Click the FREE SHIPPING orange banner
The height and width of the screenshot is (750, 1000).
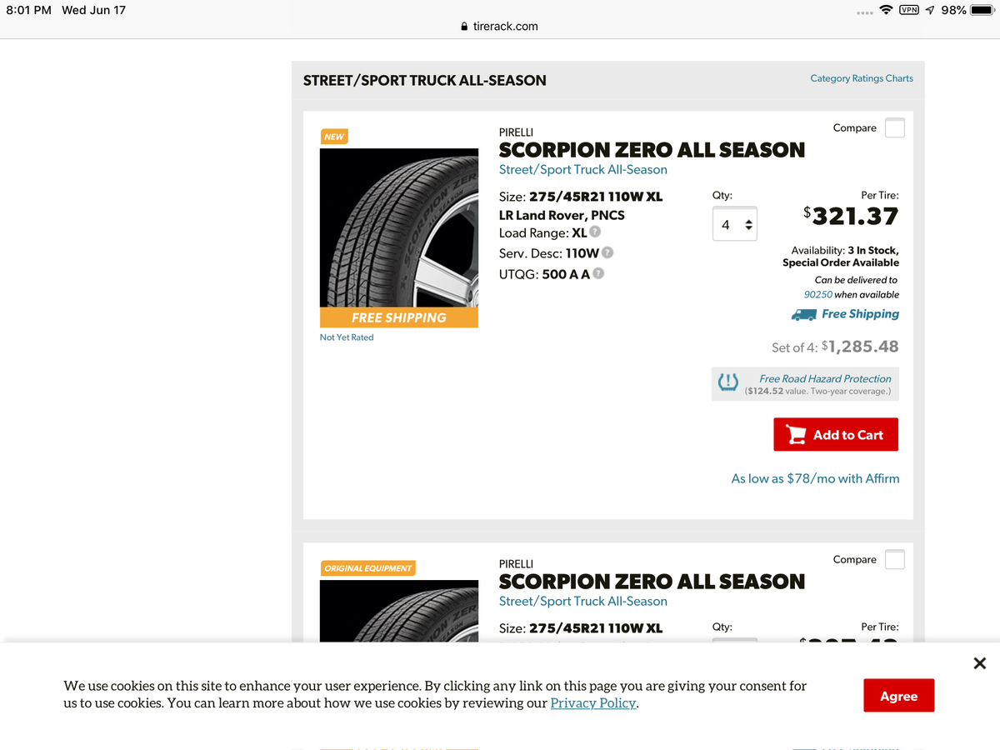coord(399,317)
